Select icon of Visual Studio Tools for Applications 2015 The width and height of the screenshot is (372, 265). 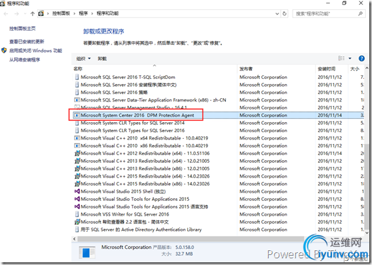click(77, 199)
